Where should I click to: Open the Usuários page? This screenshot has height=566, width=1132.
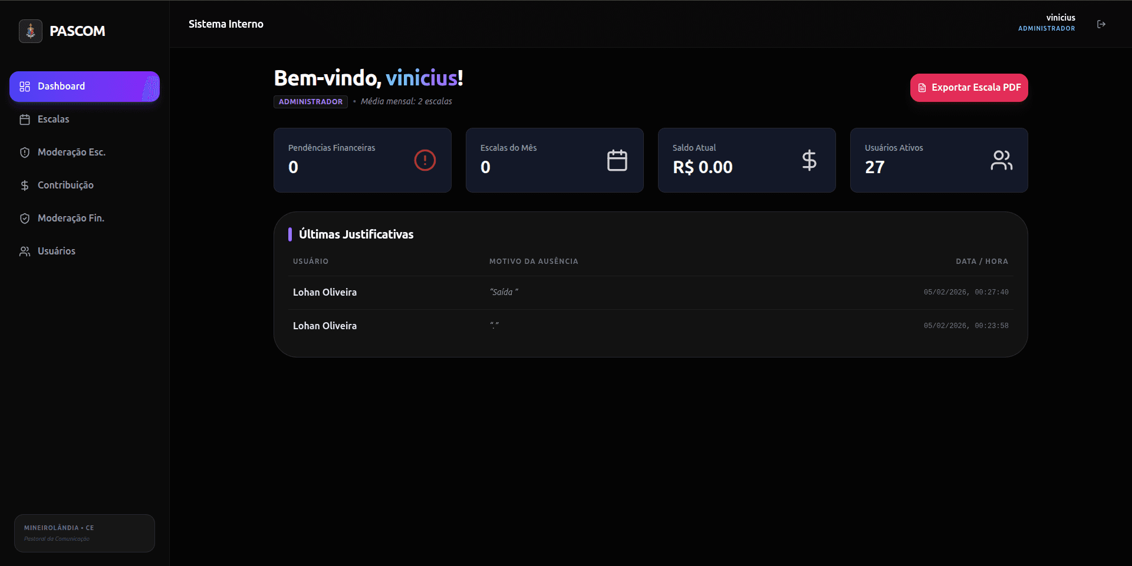tap(84, 251)
